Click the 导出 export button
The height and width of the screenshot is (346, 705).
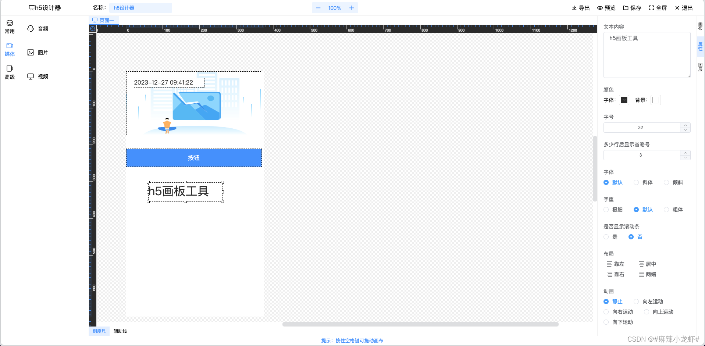581,8
